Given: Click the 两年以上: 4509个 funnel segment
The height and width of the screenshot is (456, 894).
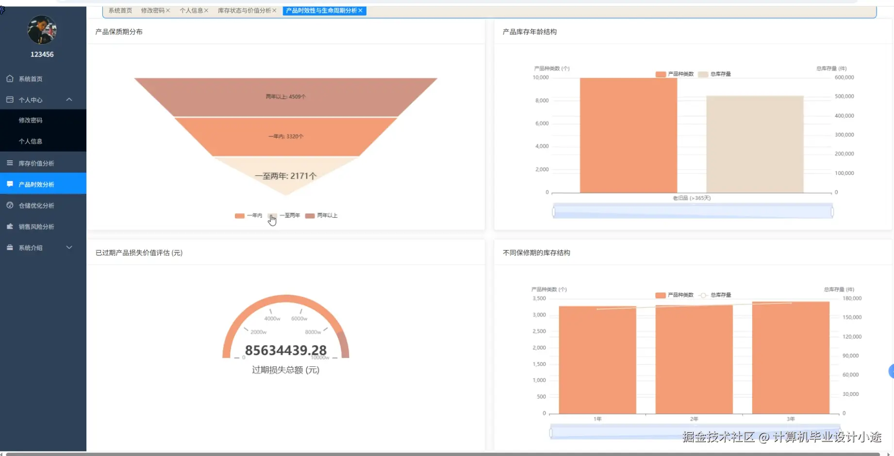Looking at the screenshot, I should tap(286, 97).
